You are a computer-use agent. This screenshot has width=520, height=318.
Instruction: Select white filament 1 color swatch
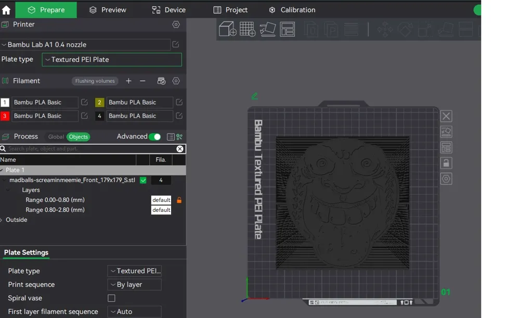tap(5, 102)
